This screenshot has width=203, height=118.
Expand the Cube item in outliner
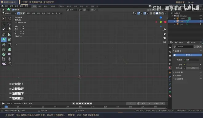(175, 21)
